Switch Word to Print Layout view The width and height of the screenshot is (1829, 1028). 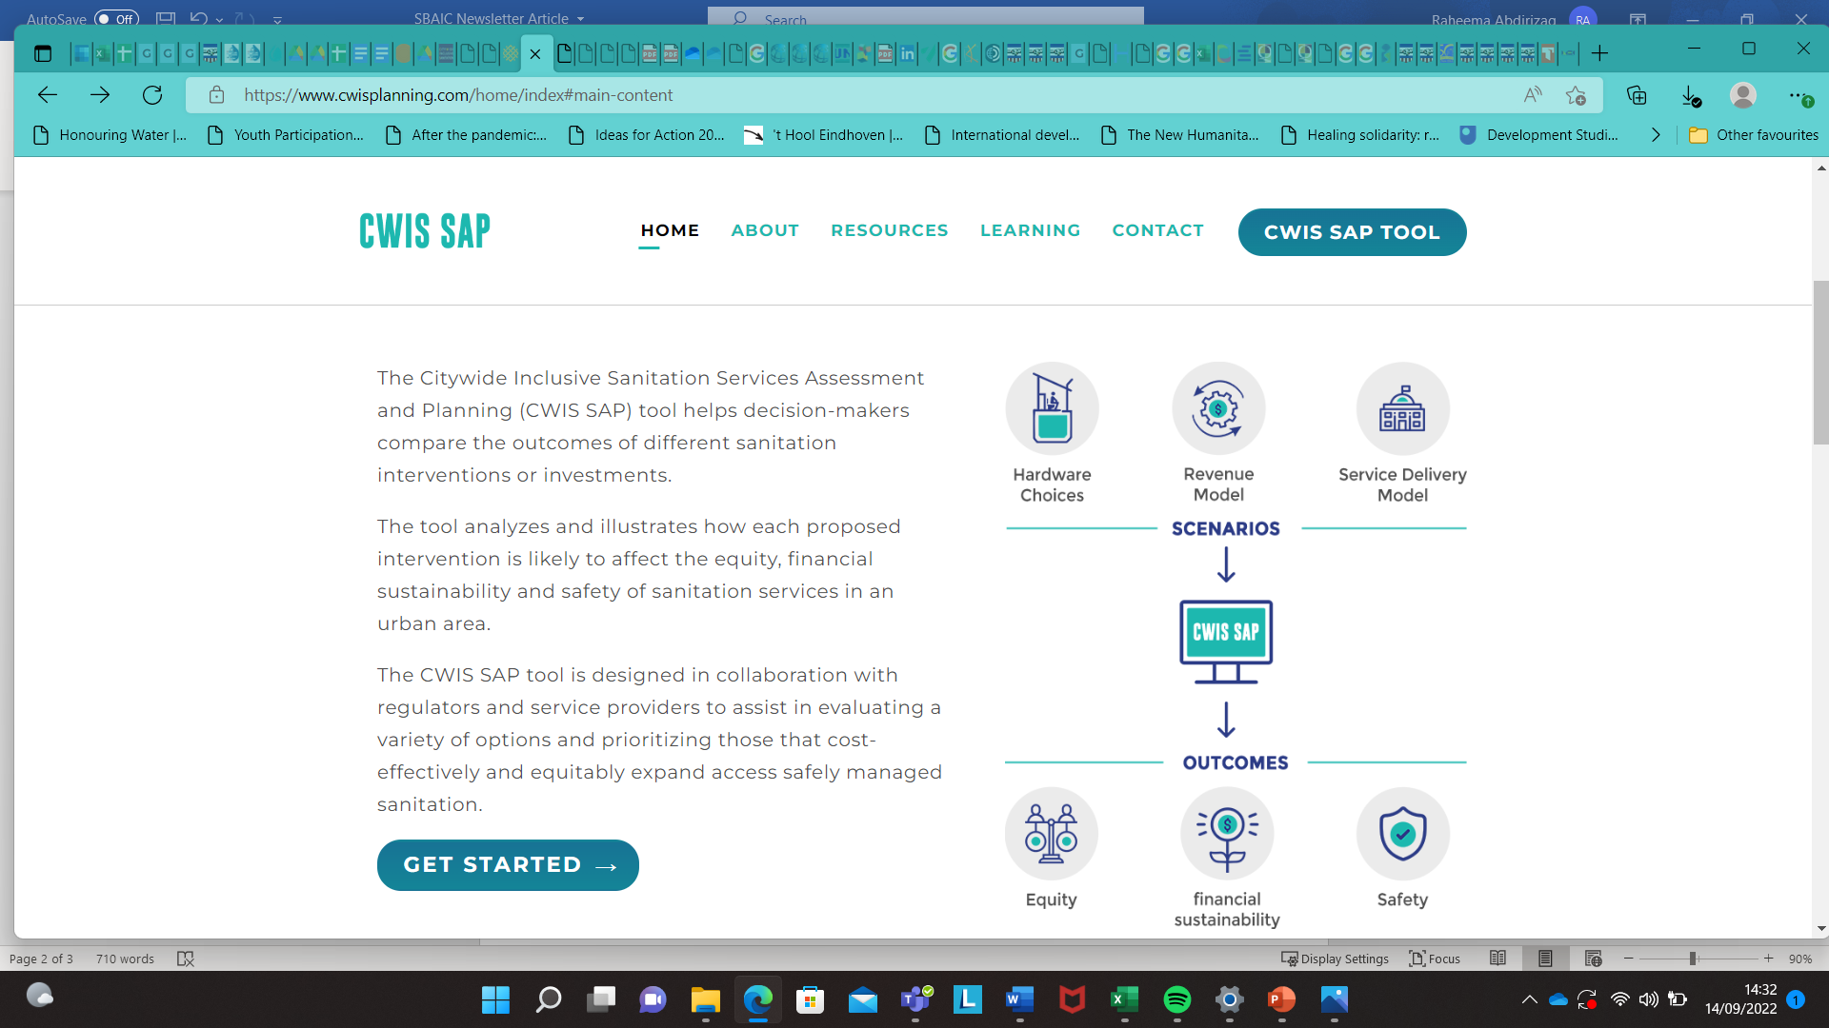point(1545,959)
